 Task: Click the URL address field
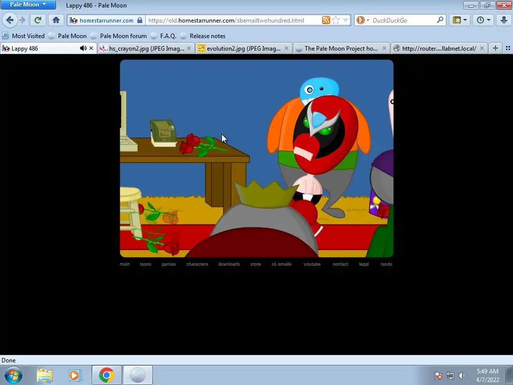(233, 20)
